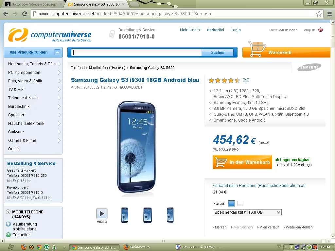The height and width of the screenshot is (251, 335).
Task: Expand Notebooks, Tablets & PCs category
Action: point(59,64)
